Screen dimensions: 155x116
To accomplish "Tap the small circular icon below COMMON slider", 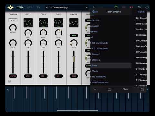I will tap(9, 81).
